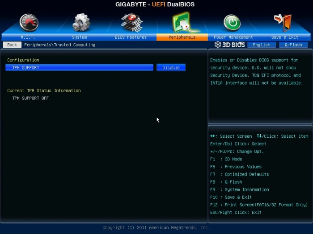Image resolution: width=313 pixels, height=234 pixels.
Task: Click the Enter/Dbl Click: Select hint
Action: [x=238, y=144]
